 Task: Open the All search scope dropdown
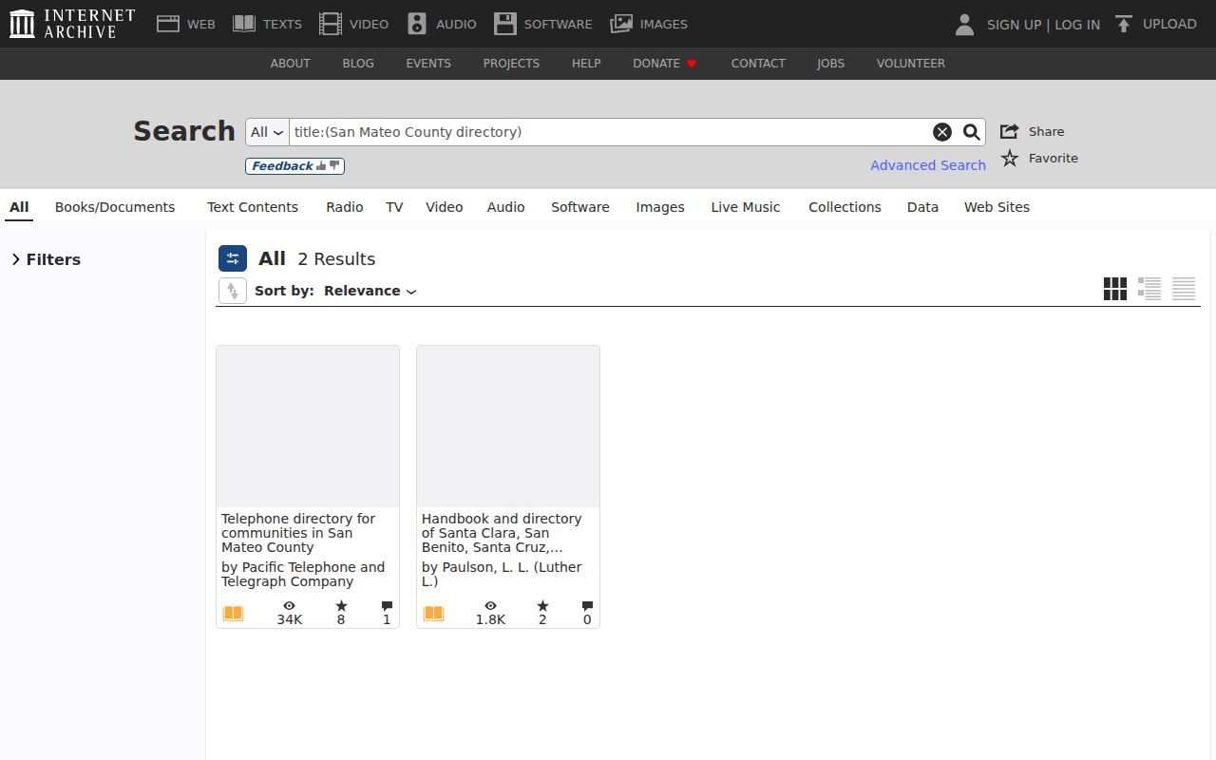click(268, 132)
